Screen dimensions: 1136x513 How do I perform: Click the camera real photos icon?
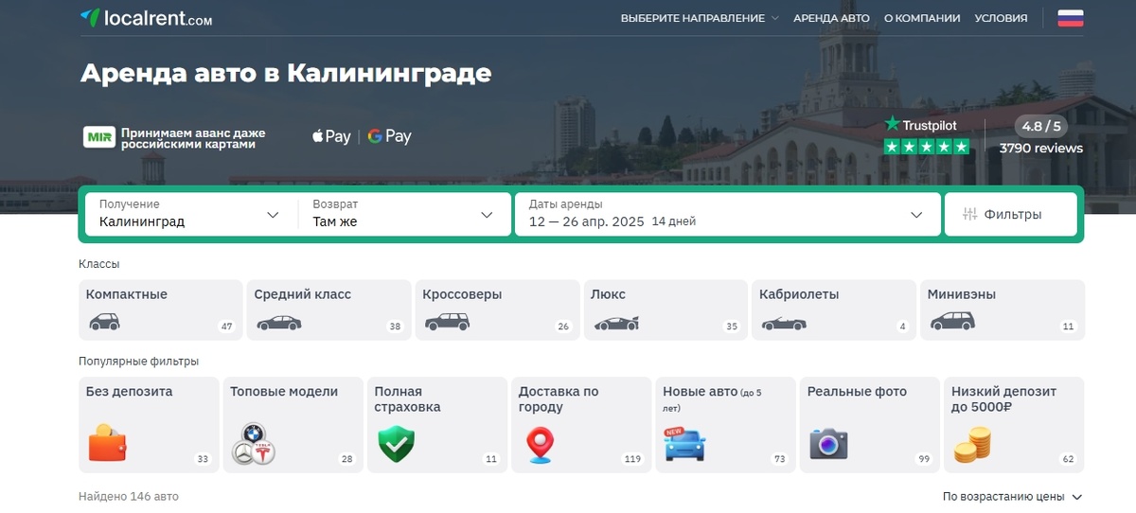tap(828, 444)
